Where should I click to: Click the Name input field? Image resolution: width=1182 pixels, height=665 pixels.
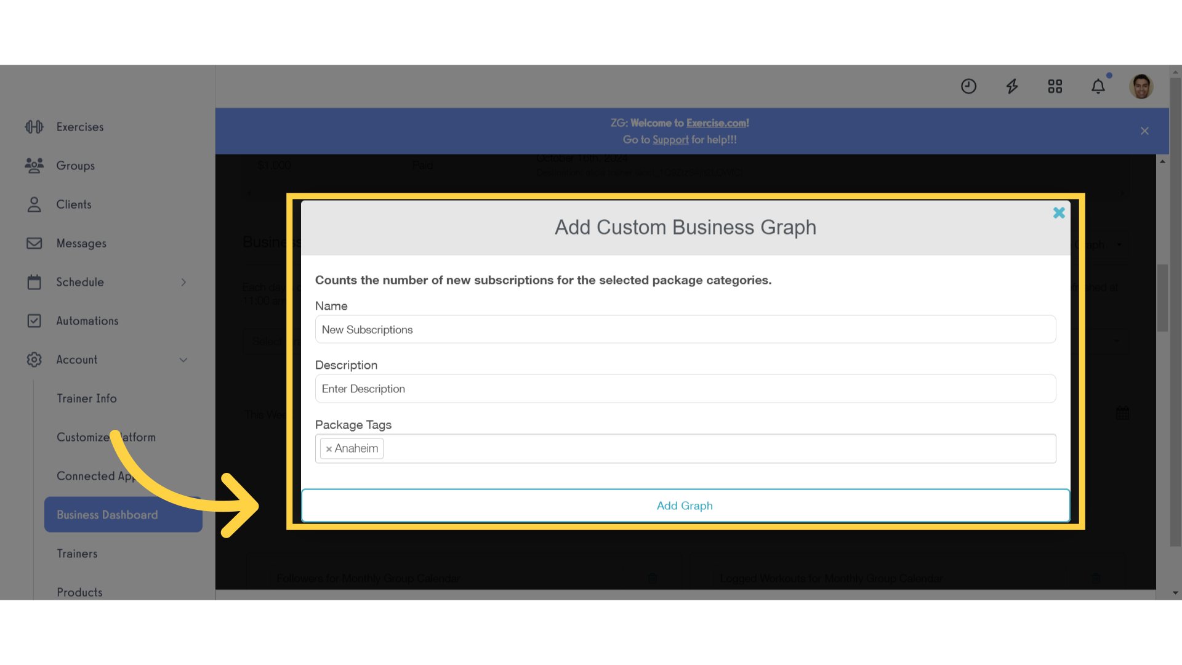coord(685,329)
